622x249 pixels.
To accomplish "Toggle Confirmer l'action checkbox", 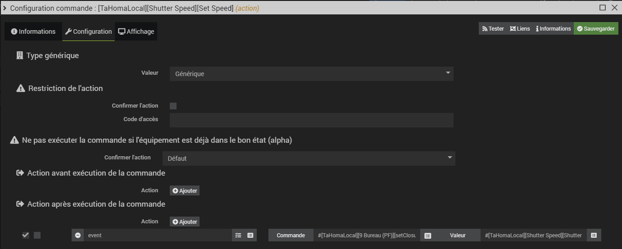I will coord(173,106).
